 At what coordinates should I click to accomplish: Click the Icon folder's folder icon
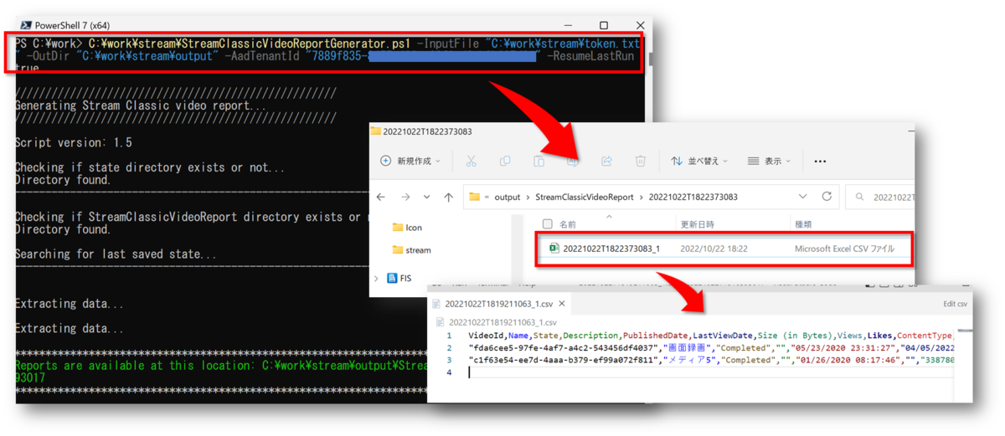click(398, 227)
